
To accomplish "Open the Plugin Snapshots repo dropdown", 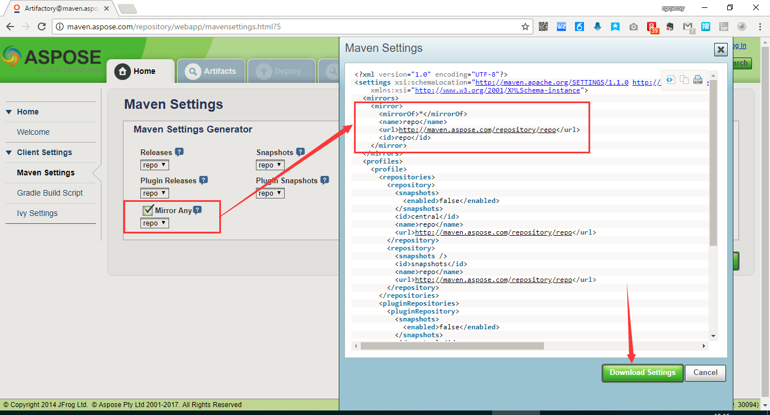I will pyautogui.click(x=270, y=193).
